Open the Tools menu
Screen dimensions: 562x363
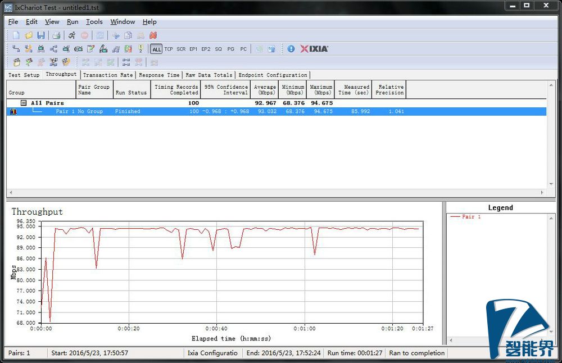pyautogui.click(x=94, y=22)
